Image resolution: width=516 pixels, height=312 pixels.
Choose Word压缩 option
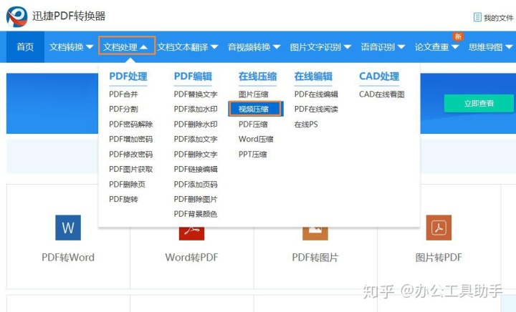click(256, 140)
